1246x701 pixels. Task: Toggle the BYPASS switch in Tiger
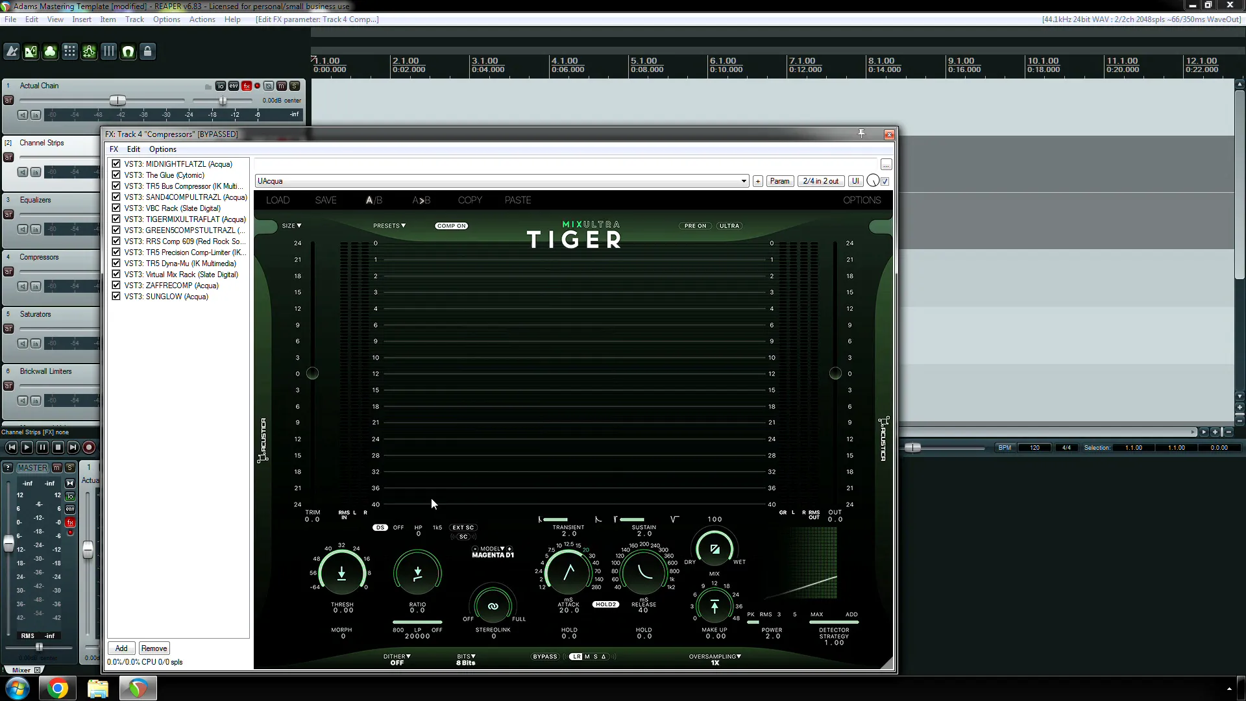pyautogui.click(x=545, y=656)
